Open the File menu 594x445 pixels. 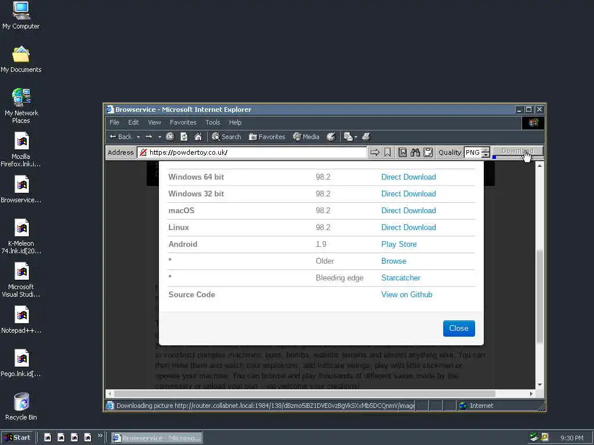(x=114, y=122)
